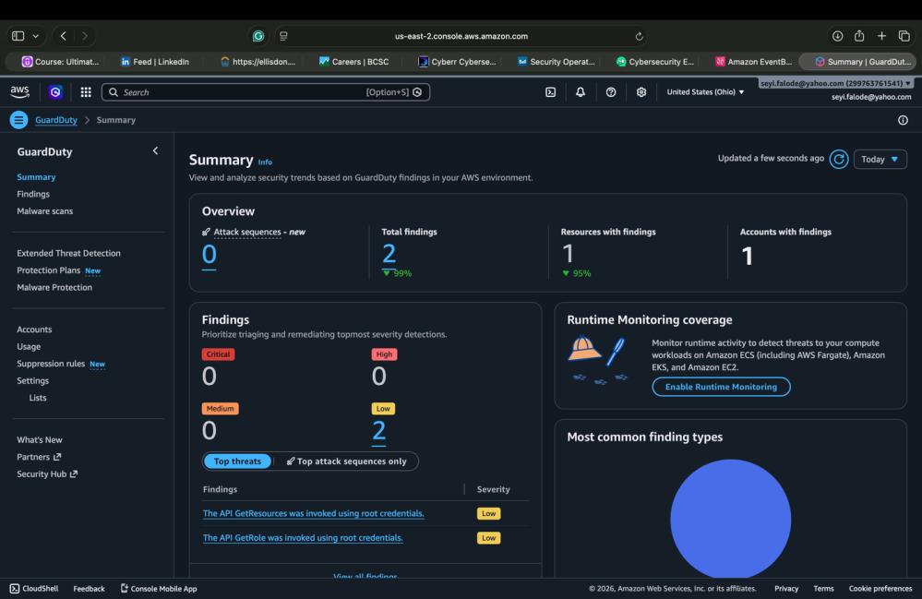The image size is (922, 599).
Task: Refresh the GuardDuty summary data
Action: [x=839, y=159]
